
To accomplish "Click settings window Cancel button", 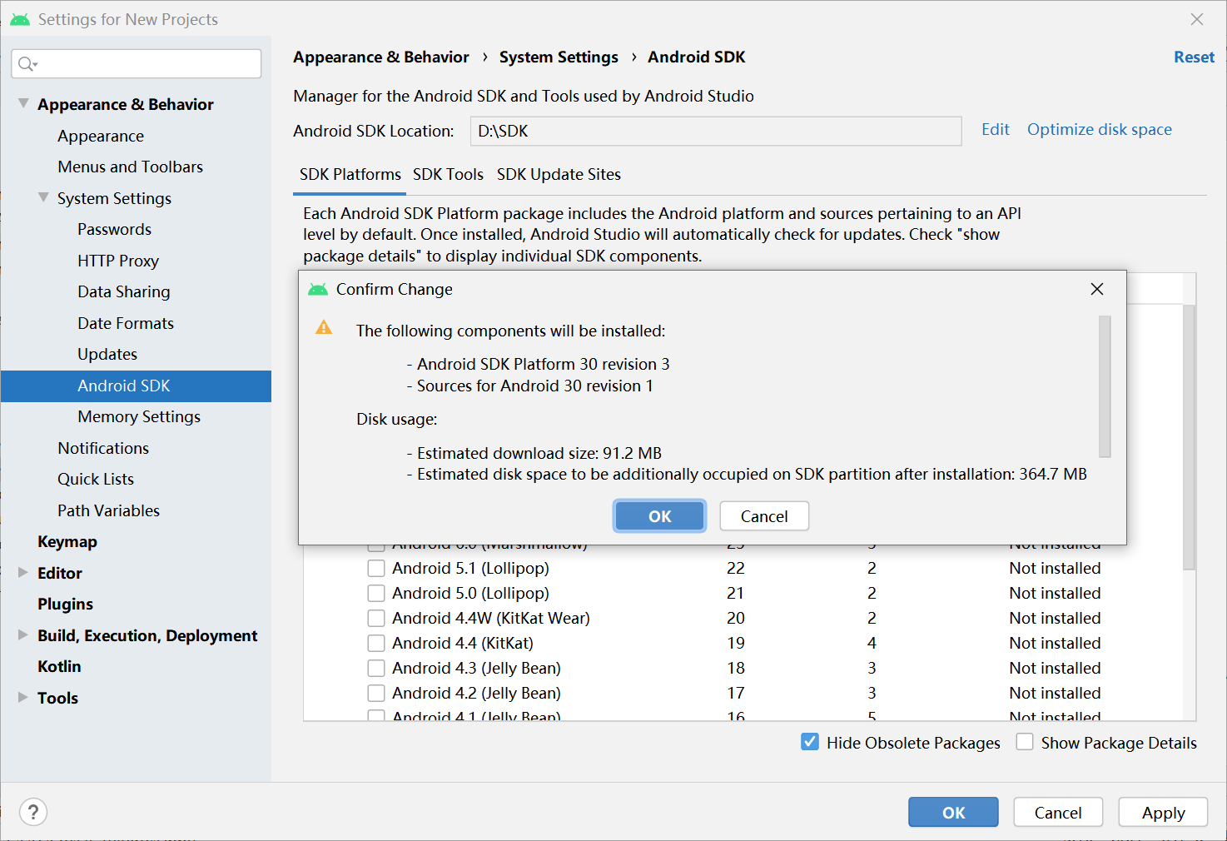I will click(1058, 813).
